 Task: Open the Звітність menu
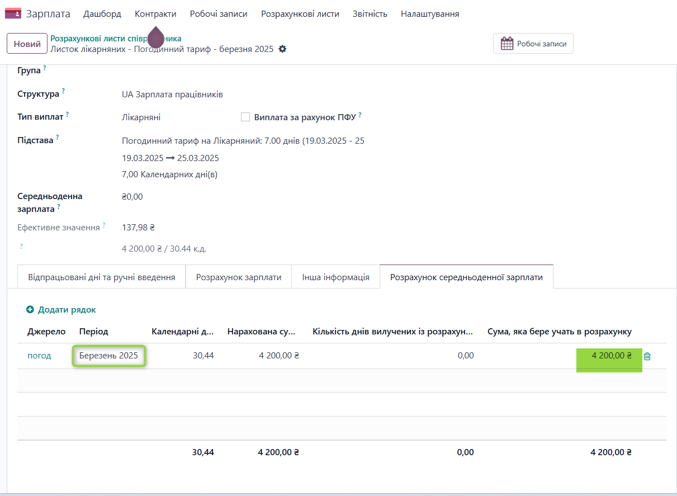click(370, 14)
